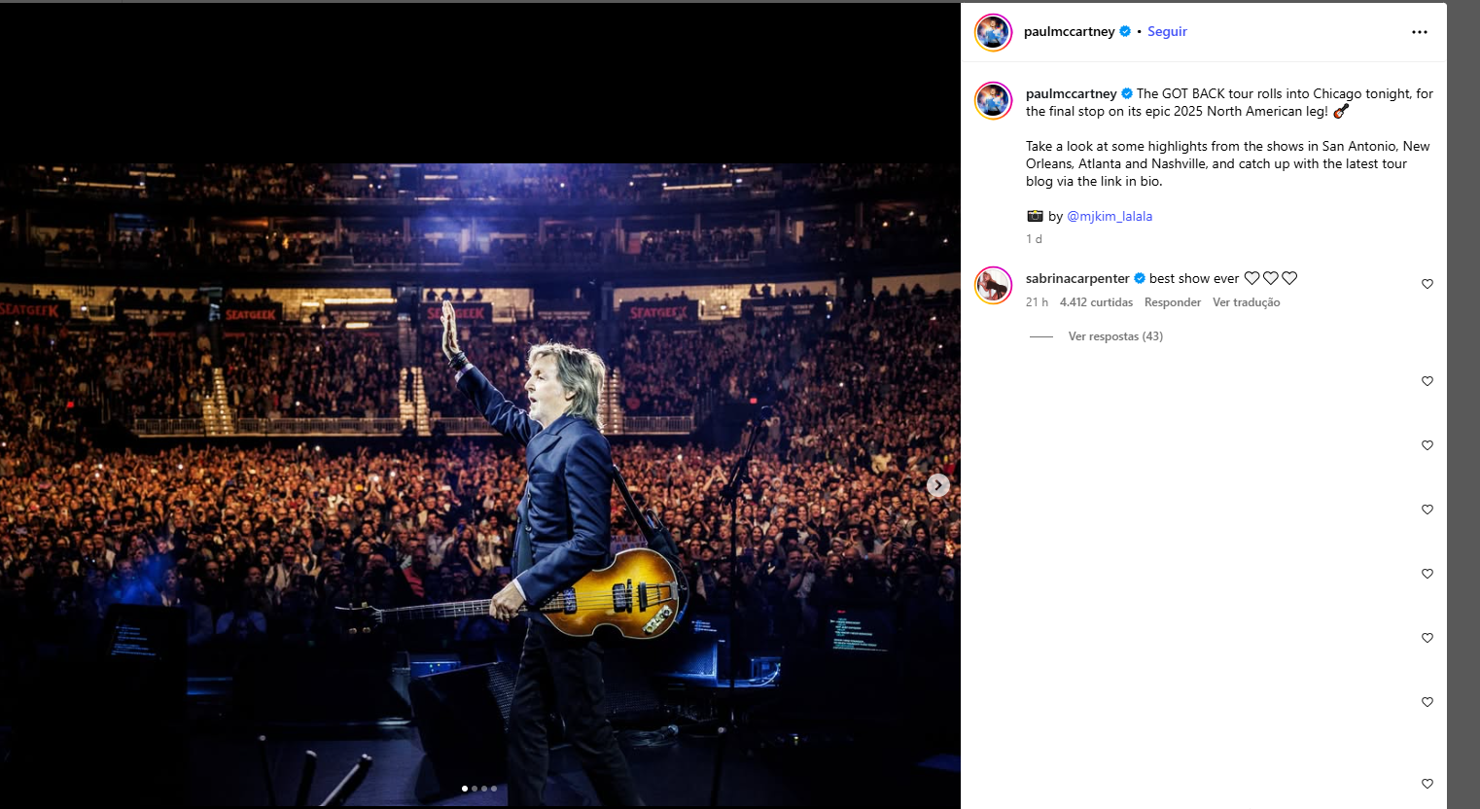
Task: Open sabrinacarpenter username link
Action: pyautogui.click(x=1076, y=278)
